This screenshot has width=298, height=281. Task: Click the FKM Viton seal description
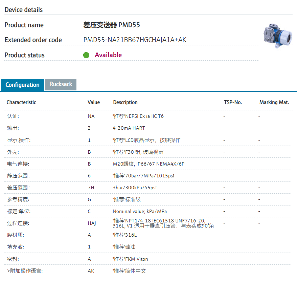[x=130, y=259]
